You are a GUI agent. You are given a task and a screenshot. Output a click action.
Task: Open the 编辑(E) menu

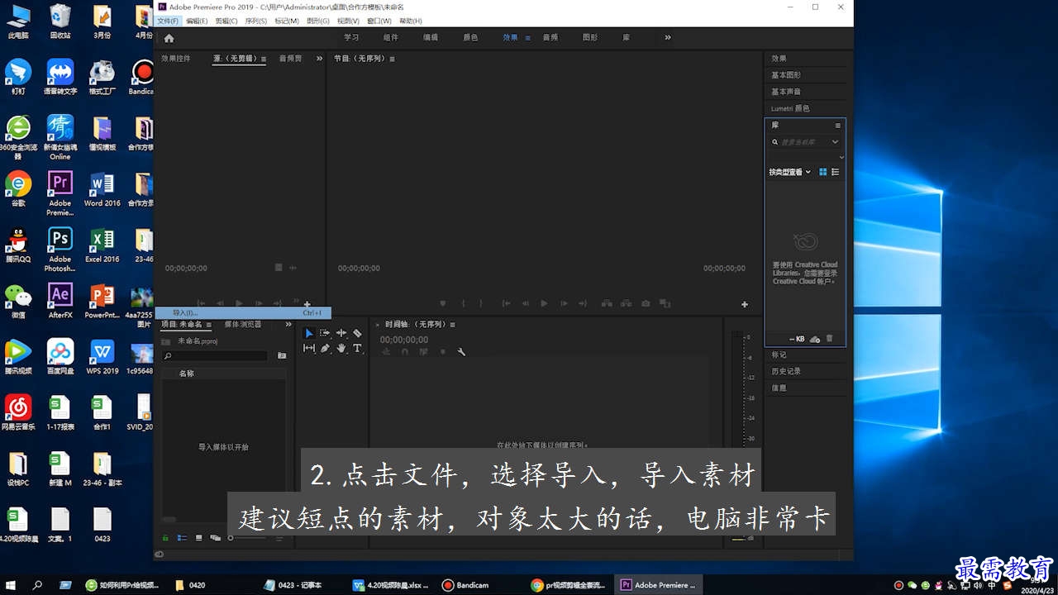(197, 21)
